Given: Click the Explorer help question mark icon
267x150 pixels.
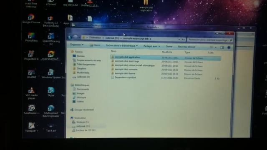Looking at the screenshot, I should 229,47.
